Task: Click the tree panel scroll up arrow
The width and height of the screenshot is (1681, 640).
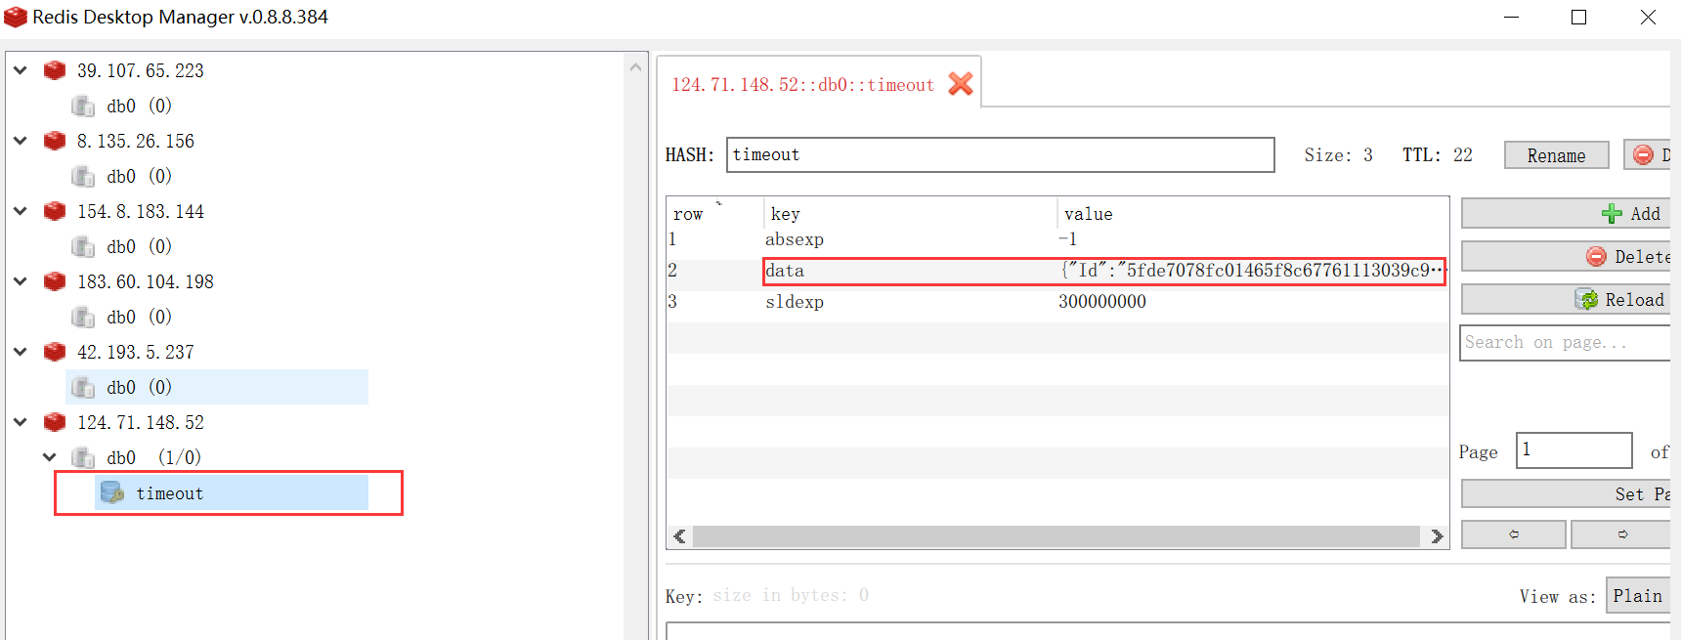Action: 635,66
